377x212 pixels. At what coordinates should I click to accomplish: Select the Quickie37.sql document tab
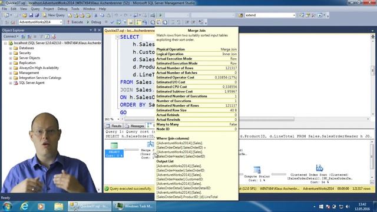click(x=129, y=31)
